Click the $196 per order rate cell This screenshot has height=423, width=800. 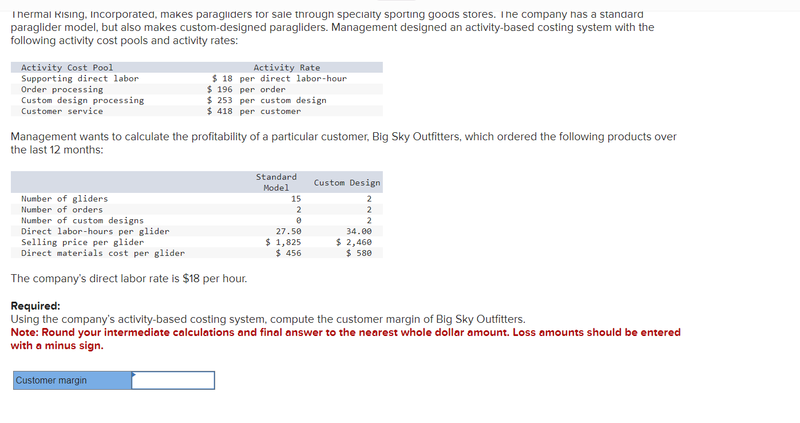pos(246,89)
